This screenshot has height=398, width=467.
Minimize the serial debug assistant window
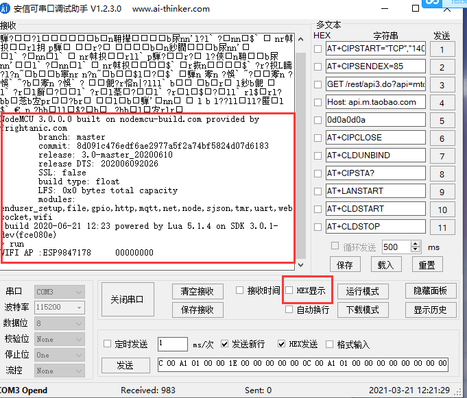pos(385,8)
